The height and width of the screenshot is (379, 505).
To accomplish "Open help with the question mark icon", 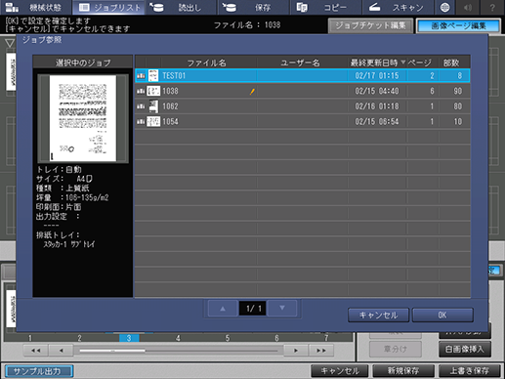I will coord(492,7).
